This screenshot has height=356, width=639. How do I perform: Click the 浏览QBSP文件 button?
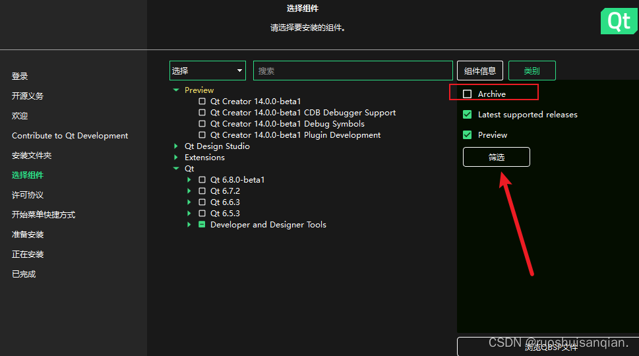(x=548, y=347)
